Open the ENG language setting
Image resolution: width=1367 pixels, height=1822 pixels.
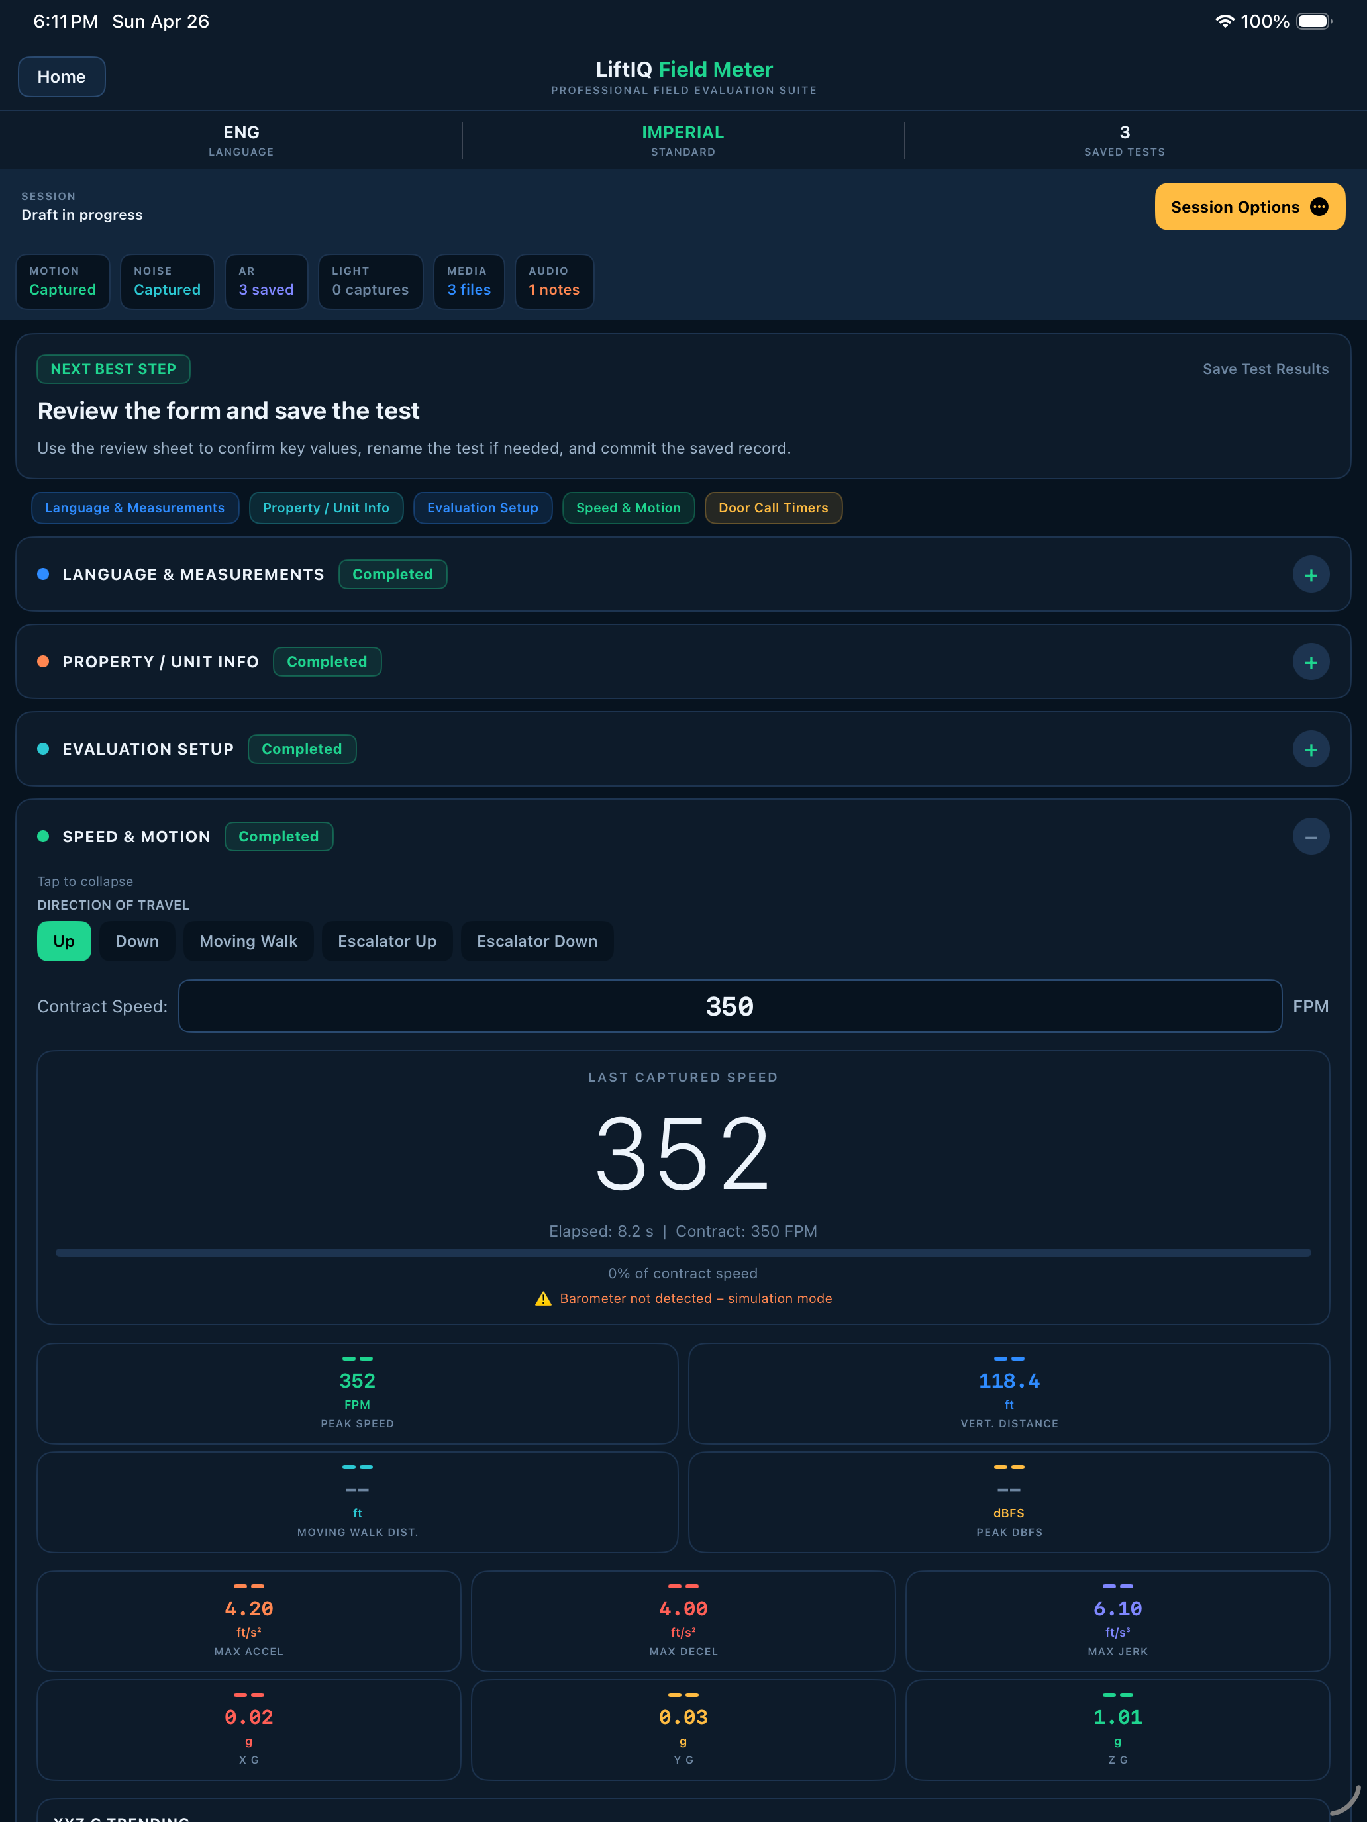pos(242,140)
